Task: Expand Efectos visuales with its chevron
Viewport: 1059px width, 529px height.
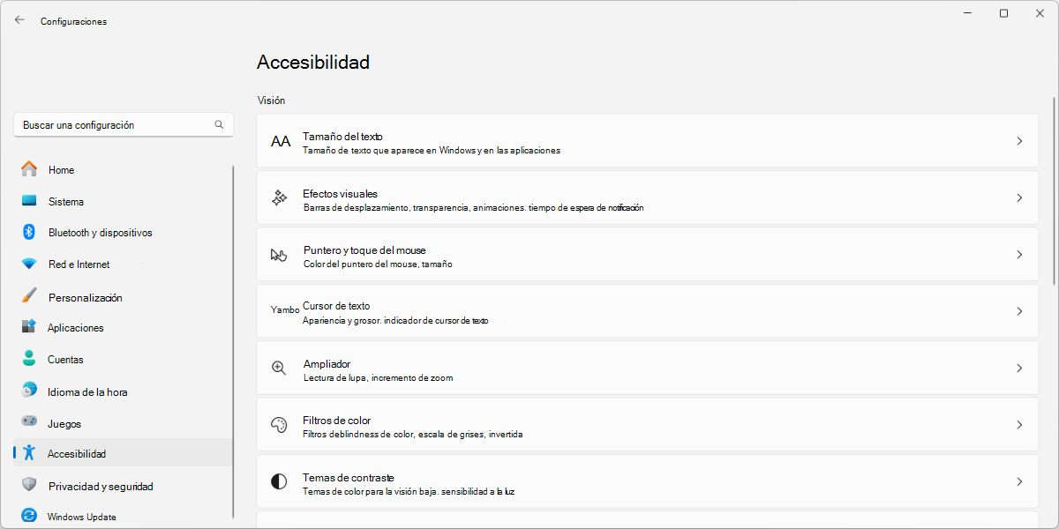Action: [x=1019, y=198]
